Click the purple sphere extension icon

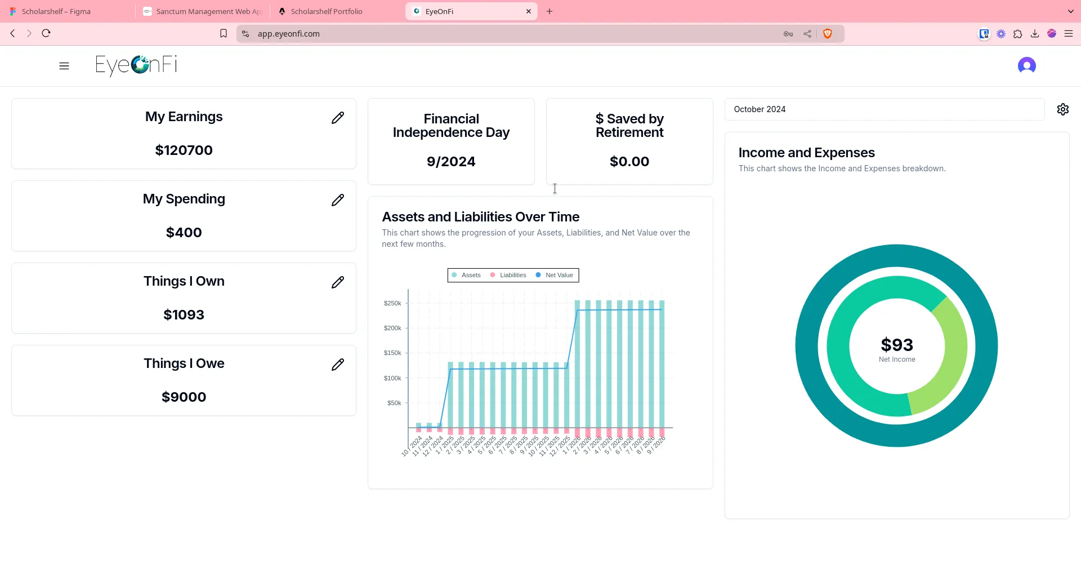1052,34
